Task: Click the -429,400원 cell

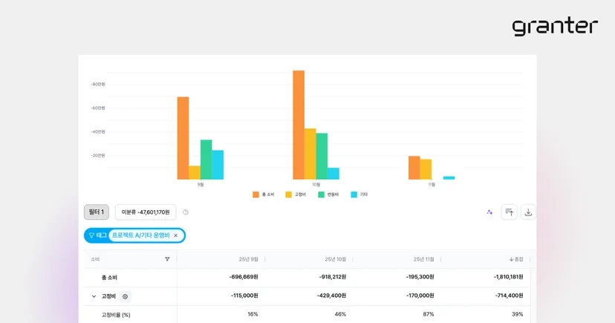Action: click(331, 296)
